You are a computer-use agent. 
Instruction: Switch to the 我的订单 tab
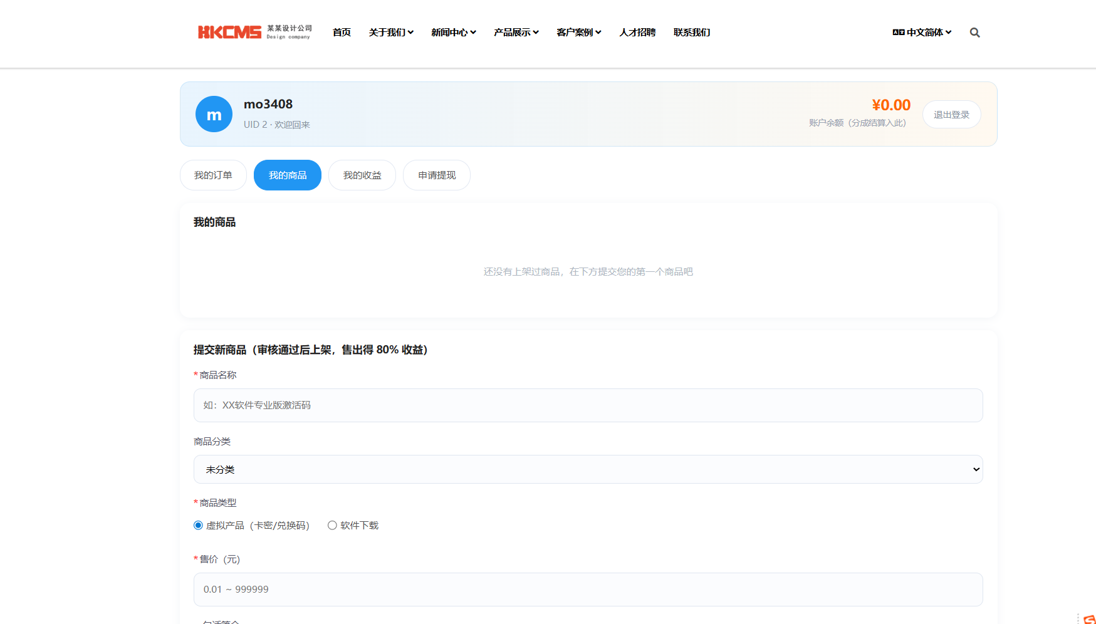pyautogui.click(x=213, y=175)
